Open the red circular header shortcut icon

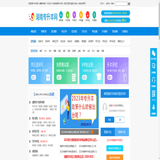(x=88, y=15)
